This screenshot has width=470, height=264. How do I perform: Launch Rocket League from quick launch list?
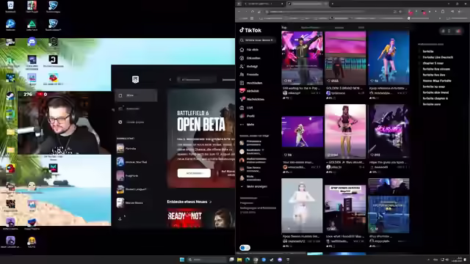(x=132, y=189)
